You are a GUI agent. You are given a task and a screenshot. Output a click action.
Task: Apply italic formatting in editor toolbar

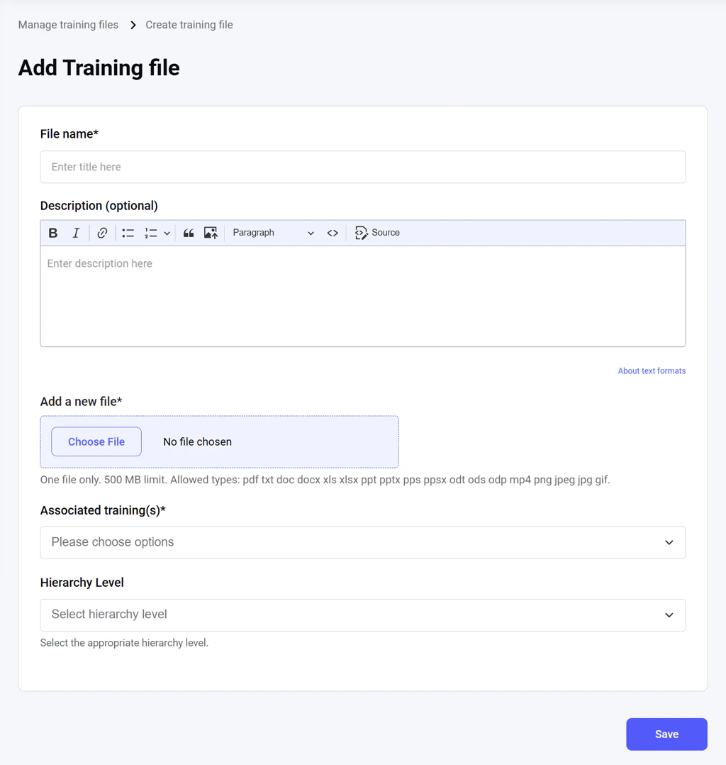pyautogui.click(x=76, y=233)
